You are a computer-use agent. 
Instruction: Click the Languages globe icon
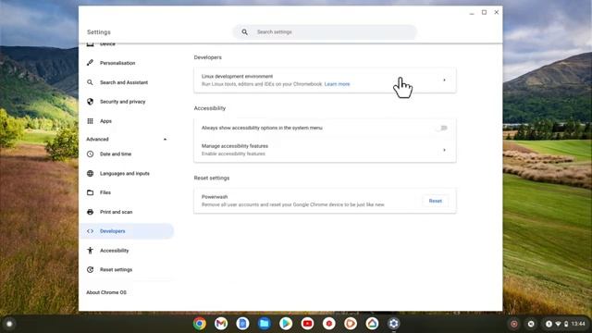click(x=91, y=173)
